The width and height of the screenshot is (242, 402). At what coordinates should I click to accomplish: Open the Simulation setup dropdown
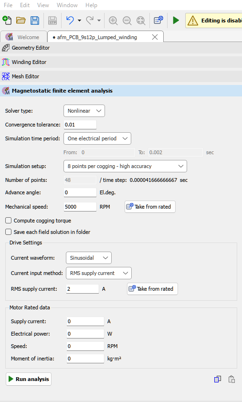[x=125, y=166]
